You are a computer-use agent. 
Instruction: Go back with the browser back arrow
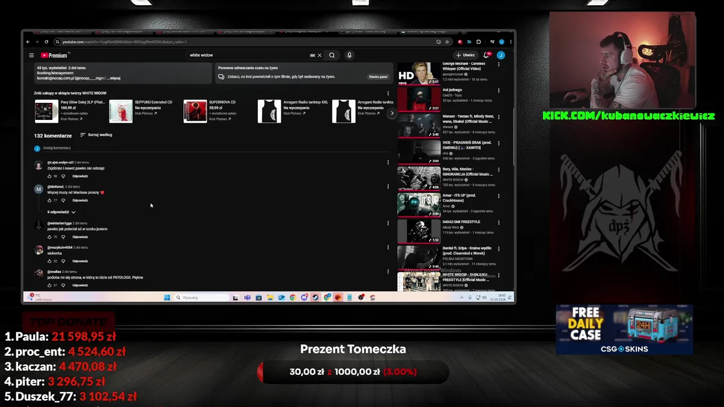[28, 42]
